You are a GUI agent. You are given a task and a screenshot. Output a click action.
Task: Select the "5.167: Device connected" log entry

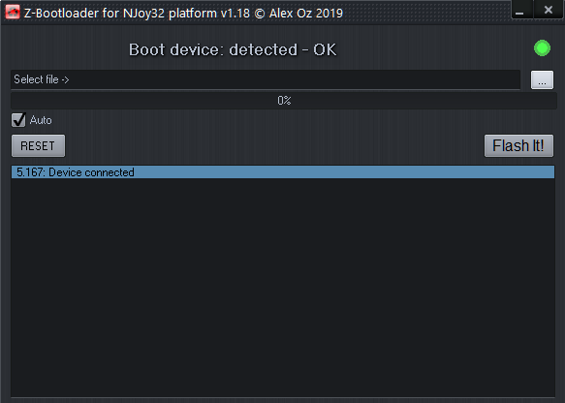tap(283, 172)
